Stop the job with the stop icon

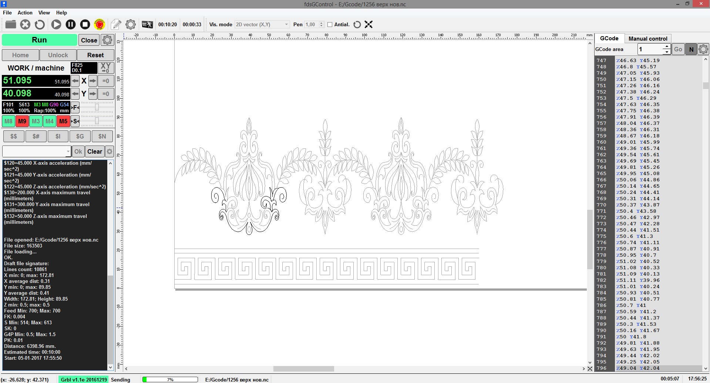pos(85,24)
